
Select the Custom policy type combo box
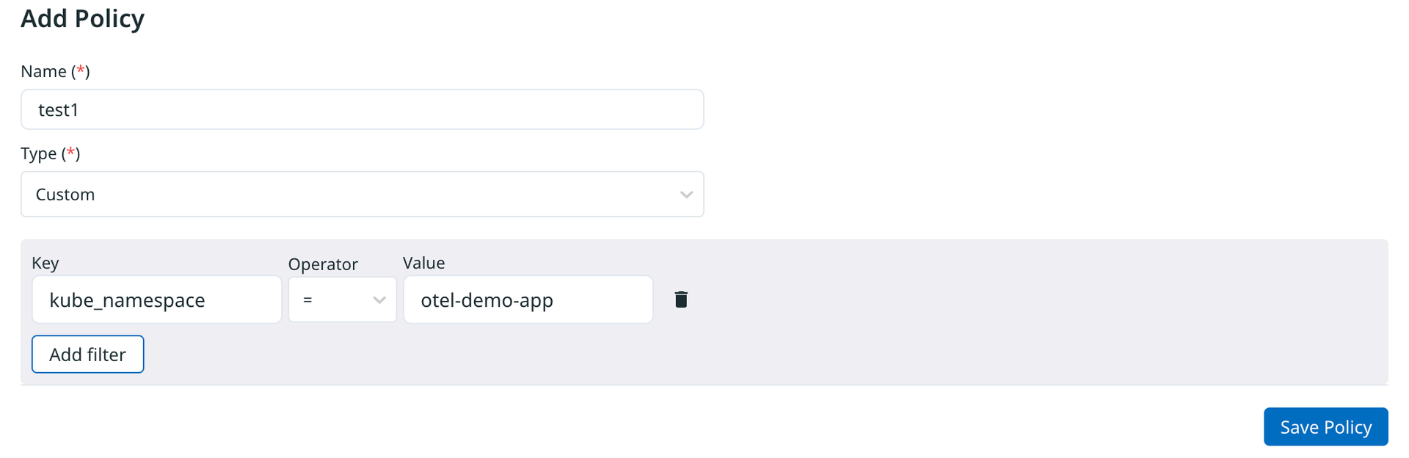point(363,195)
